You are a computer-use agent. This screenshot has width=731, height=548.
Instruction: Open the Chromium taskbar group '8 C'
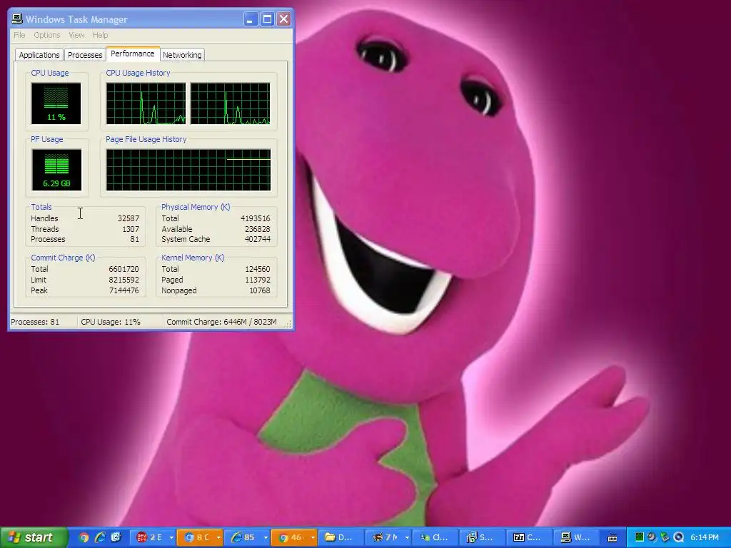pyautogui.click(x=196, y=537)
